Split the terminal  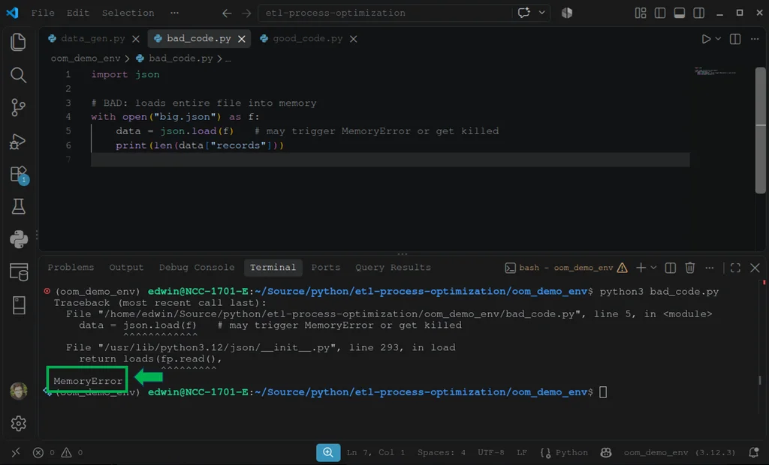pos(671,268)
